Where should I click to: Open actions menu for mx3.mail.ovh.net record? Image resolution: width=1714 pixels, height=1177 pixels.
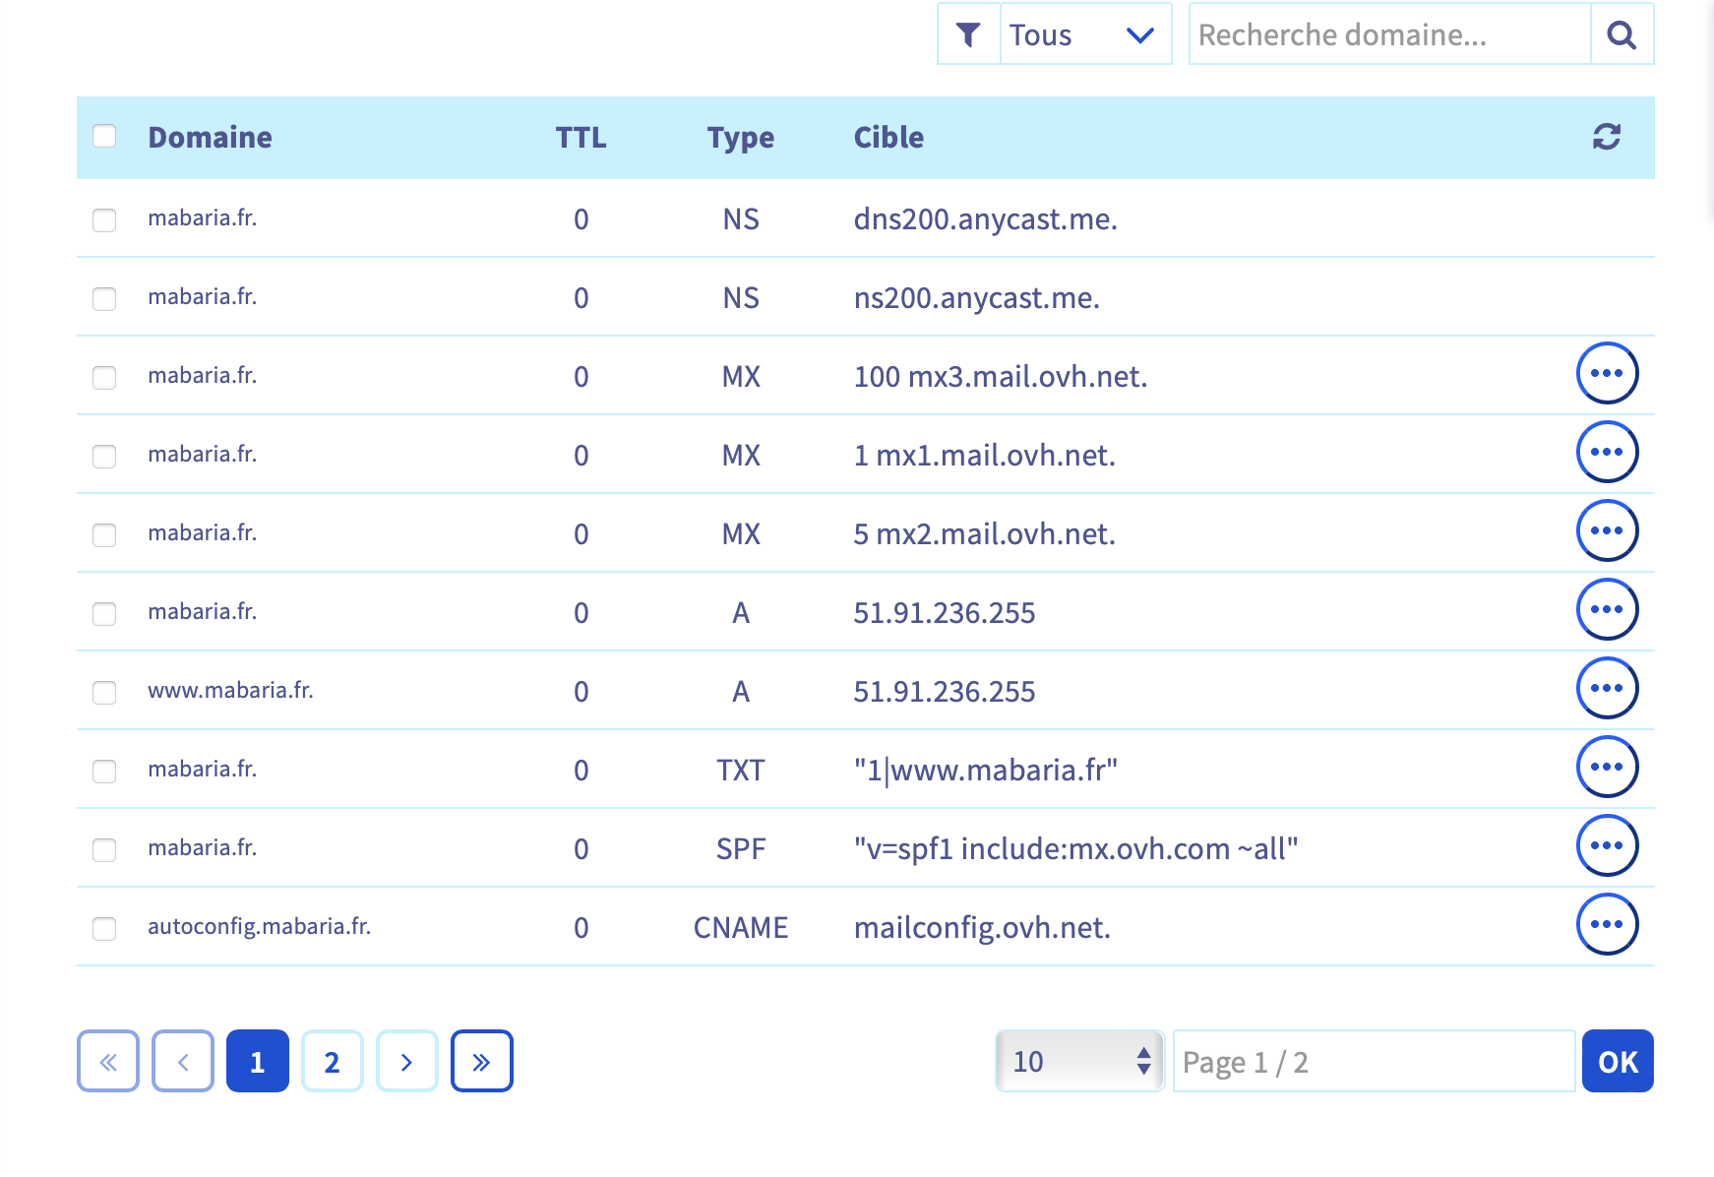1606,374
